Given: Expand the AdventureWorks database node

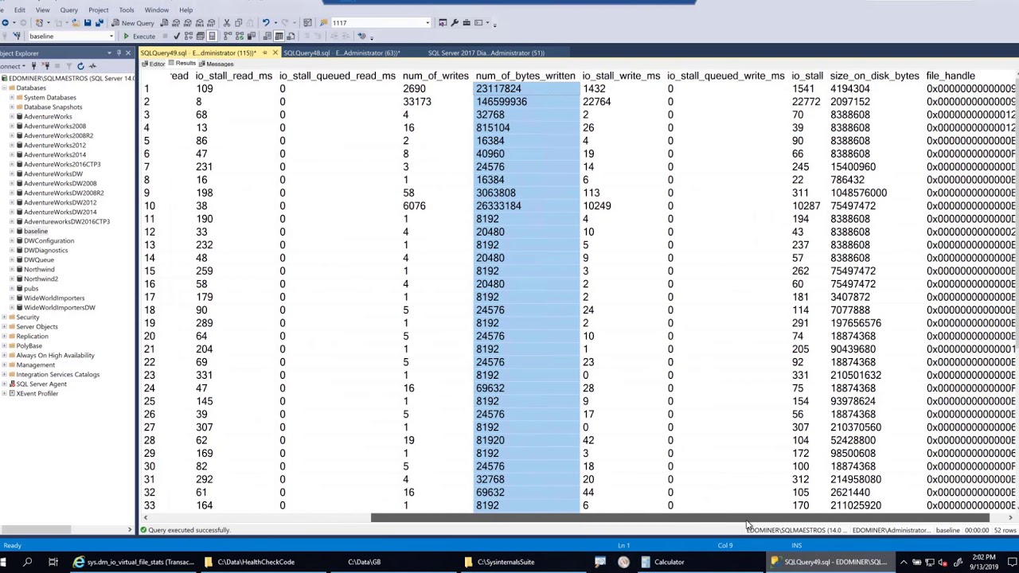Looking at the screenshot, I should click(x=12, y=116).
